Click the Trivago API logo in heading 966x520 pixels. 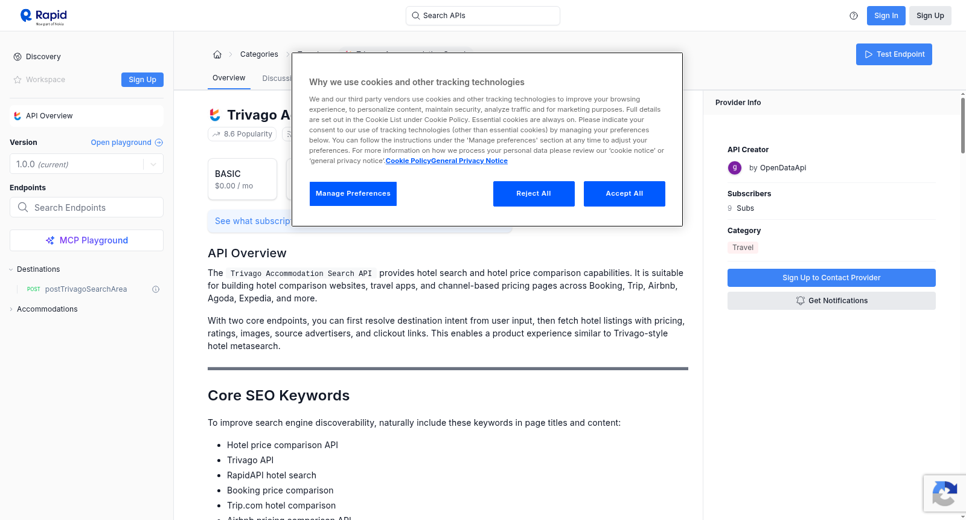(215, 115)
